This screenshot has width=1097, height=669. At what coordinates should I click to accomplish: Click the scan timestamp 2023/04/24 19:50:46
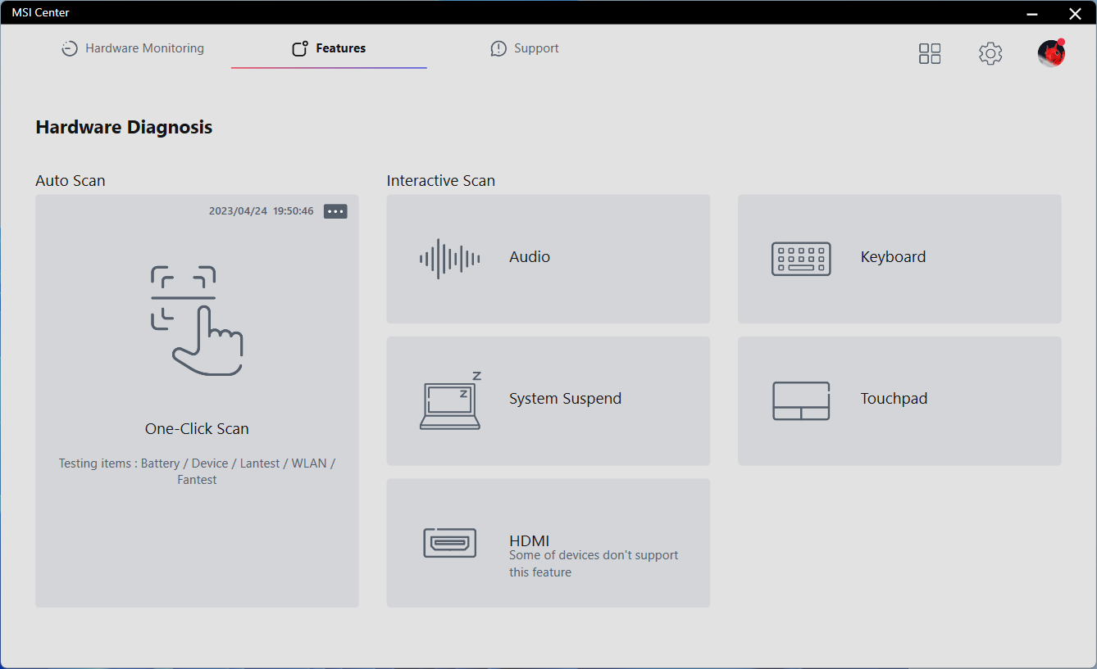pyautogui.click(x=261, y=211)
